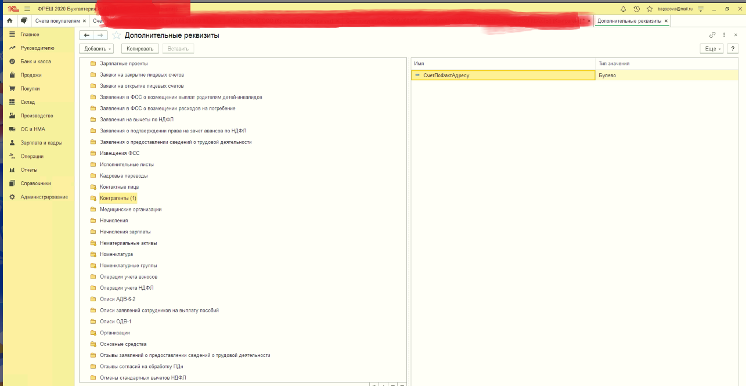Select the Номенклатура folder
The height and width of the screenshot is (386, 746).
116,254
